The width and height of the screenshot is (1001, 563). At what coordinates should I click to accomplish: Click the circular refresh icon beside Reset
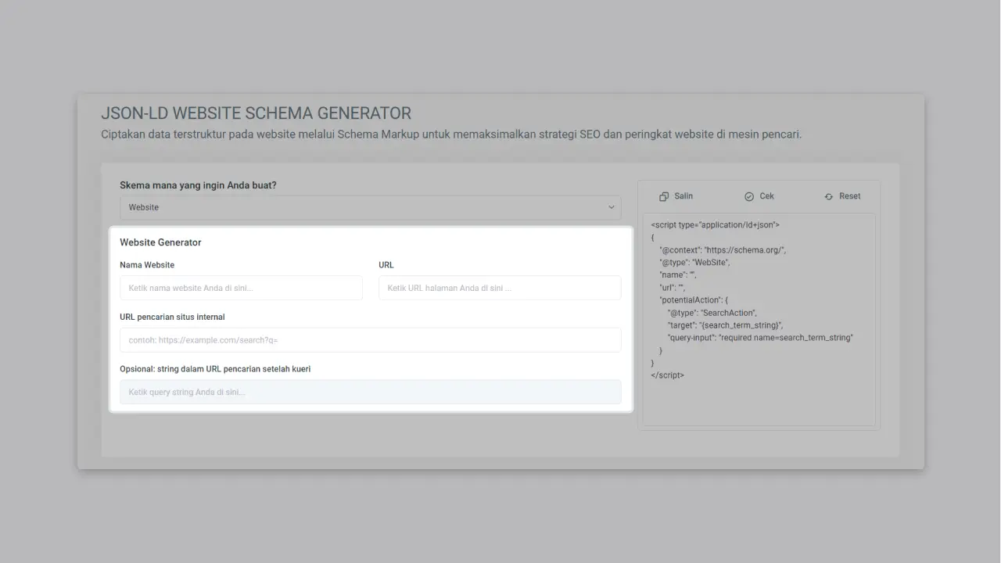(x=828, y=195)
